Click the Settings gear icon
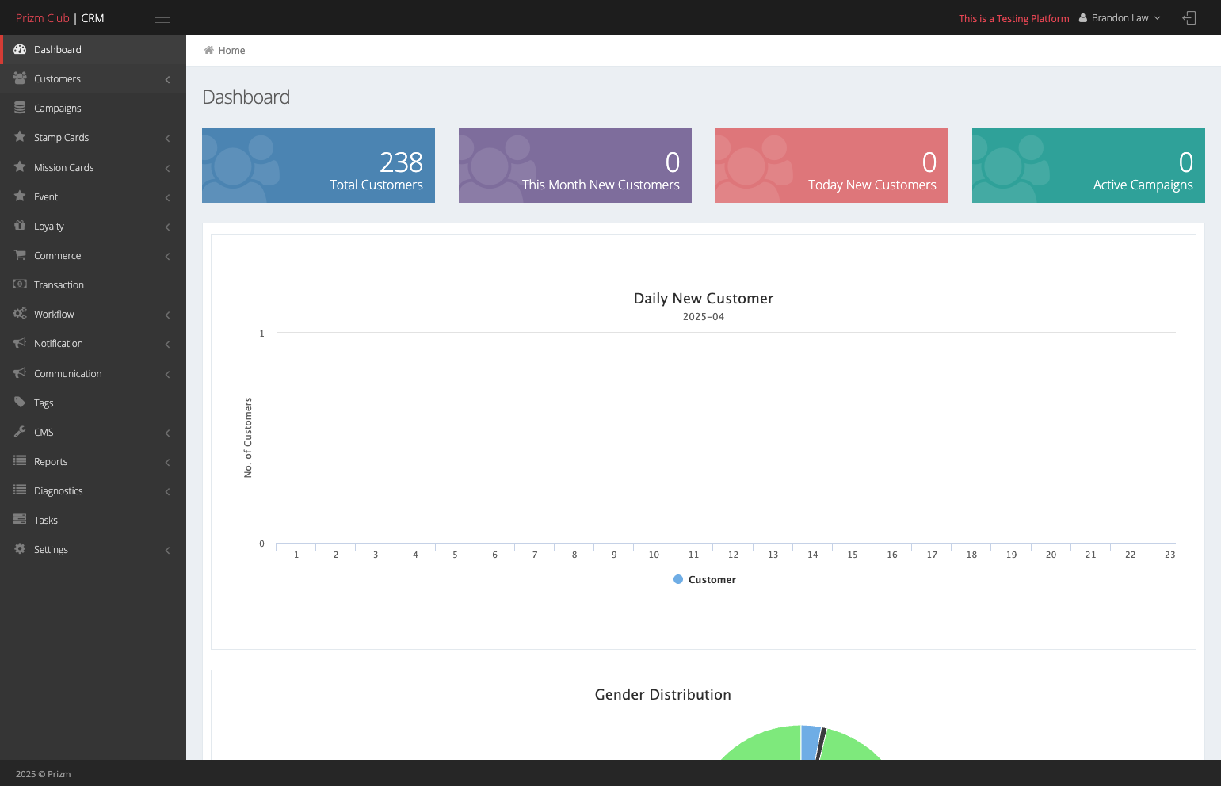Viewport: 1221px width, 786px height. (x=20, y=549)
